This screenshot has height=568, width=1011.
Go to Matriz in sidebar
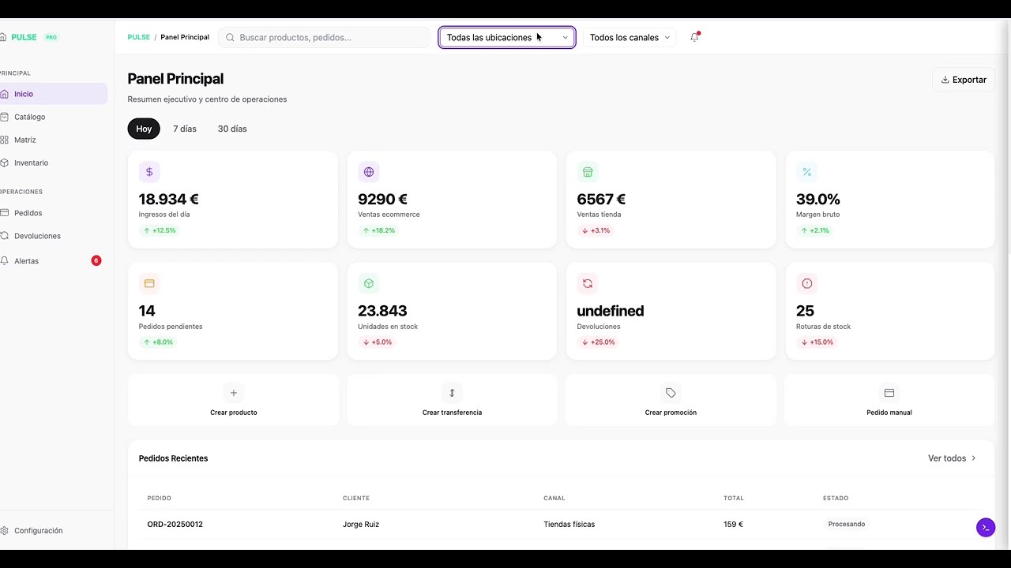[x=25, y=140]
